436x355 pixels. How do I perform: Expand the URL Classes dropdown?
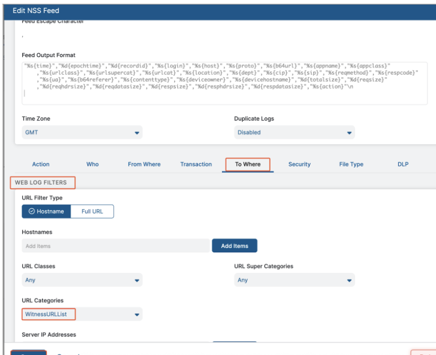point(82,280)
